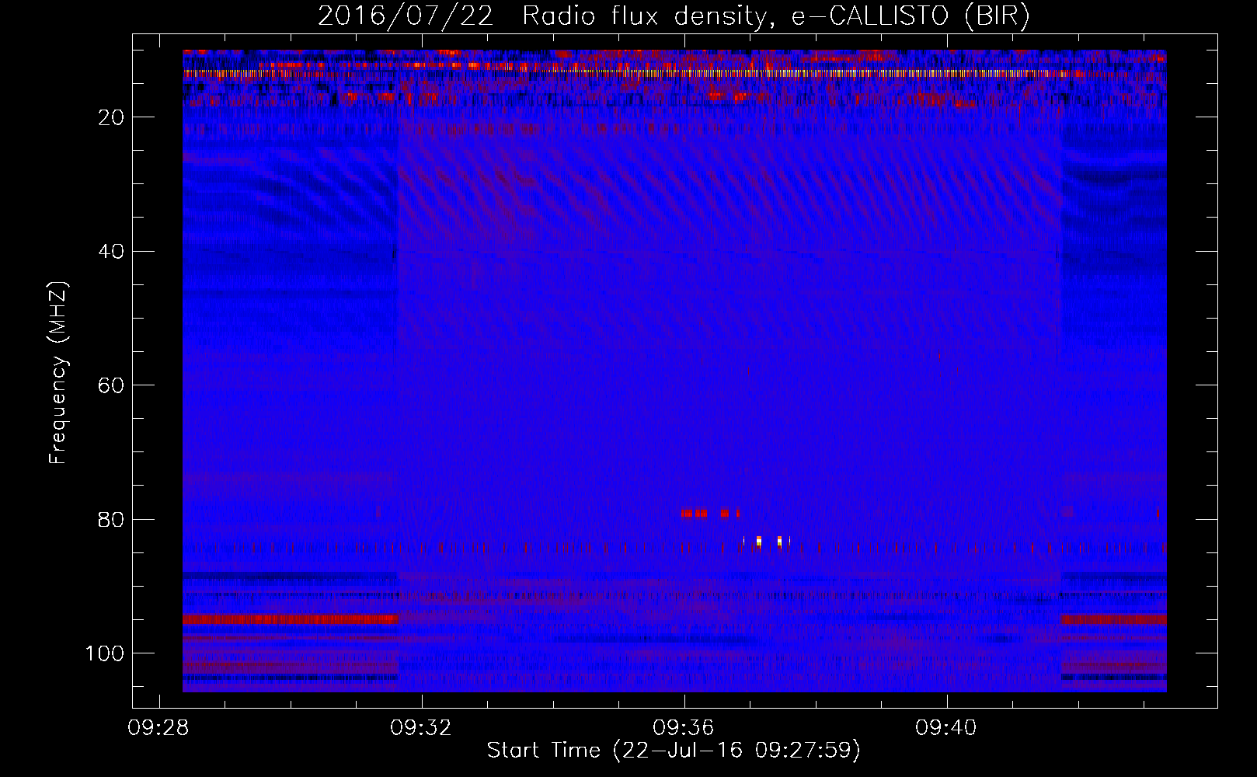
Task: Click the 09:28 time tick label
Action: click(x=158, y=729)
